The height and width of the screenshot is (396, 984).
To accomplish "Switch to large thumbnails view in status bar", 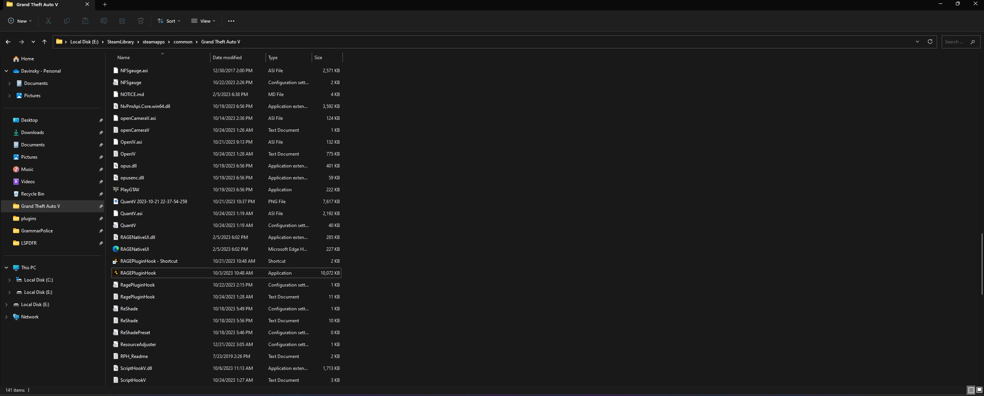I will (x=979, y=390).
